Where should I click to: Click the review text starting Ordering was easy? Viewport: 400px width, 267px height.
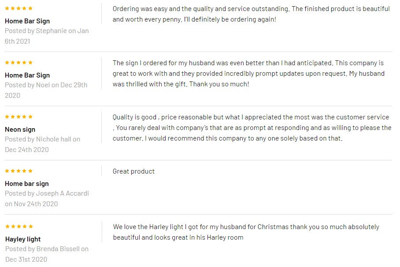point(251,14)
